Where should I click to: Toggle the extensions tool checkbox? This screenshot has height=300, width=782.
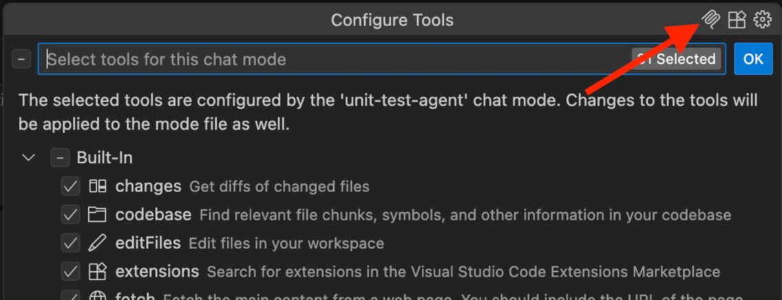[70, 272]
